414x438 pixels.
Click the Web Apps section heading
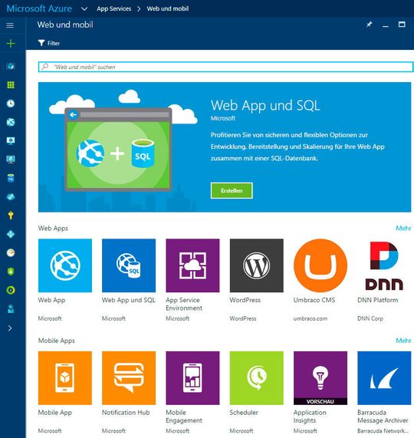point(53,229)
